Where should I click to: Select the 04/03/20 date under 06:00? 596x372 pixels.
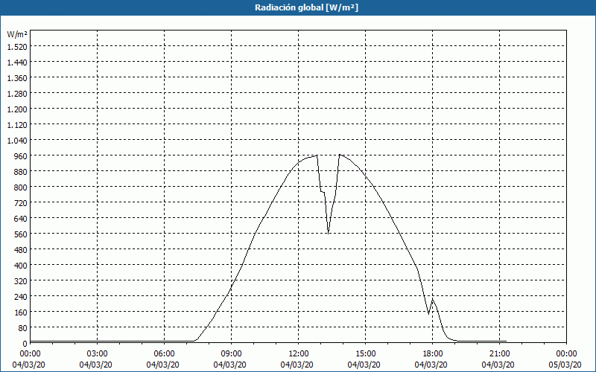click(162, 365)
